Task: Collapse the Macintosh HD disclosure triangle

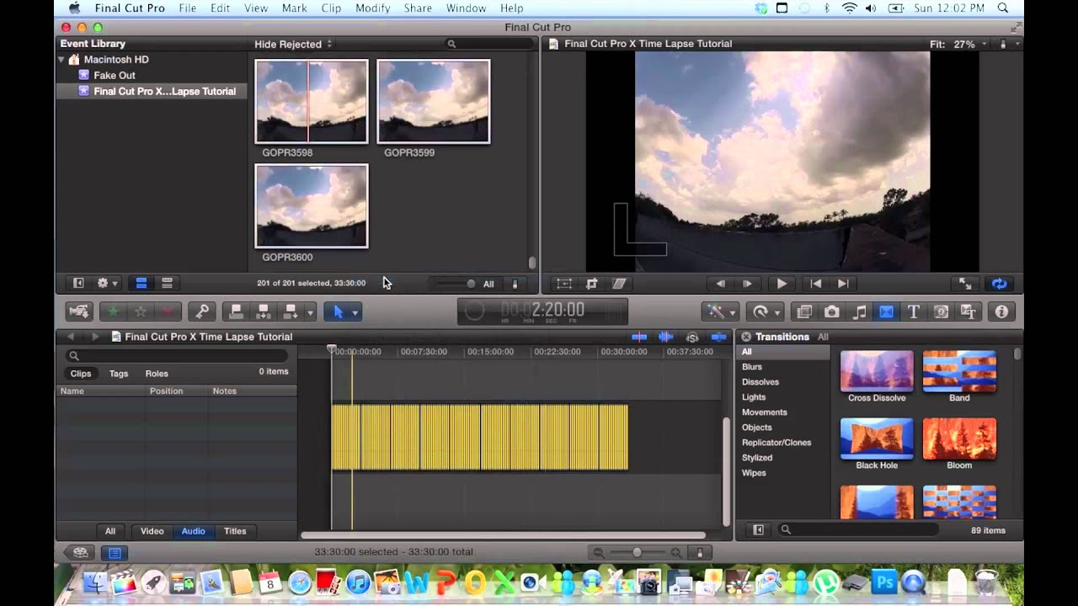Action: pos(61,60)
